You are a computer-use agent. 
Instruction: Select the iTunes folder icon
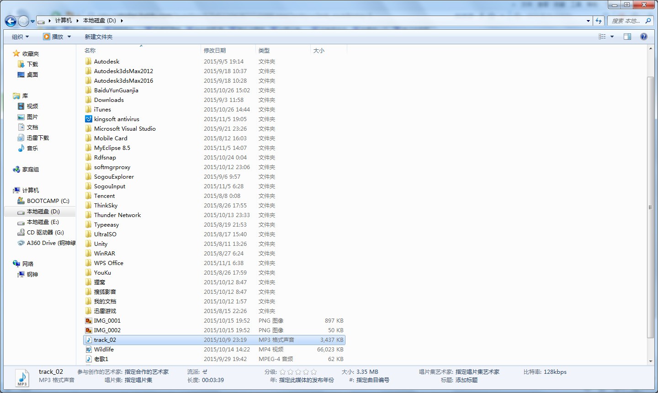[89, 109]
